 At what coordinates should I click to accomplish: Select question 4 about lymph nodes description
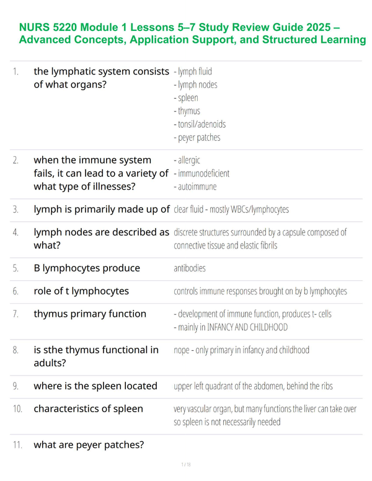101,239
